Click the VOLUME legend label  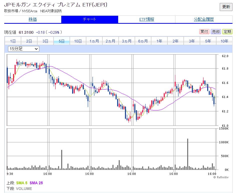[24, 189]
